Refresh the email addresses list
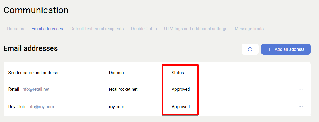The width and height of the screenshot is (319, 122). pos(250,49)
